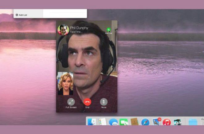
Task: Click the self-view video thumbnail
Action: pyautogui.click(x=65, y=83)
